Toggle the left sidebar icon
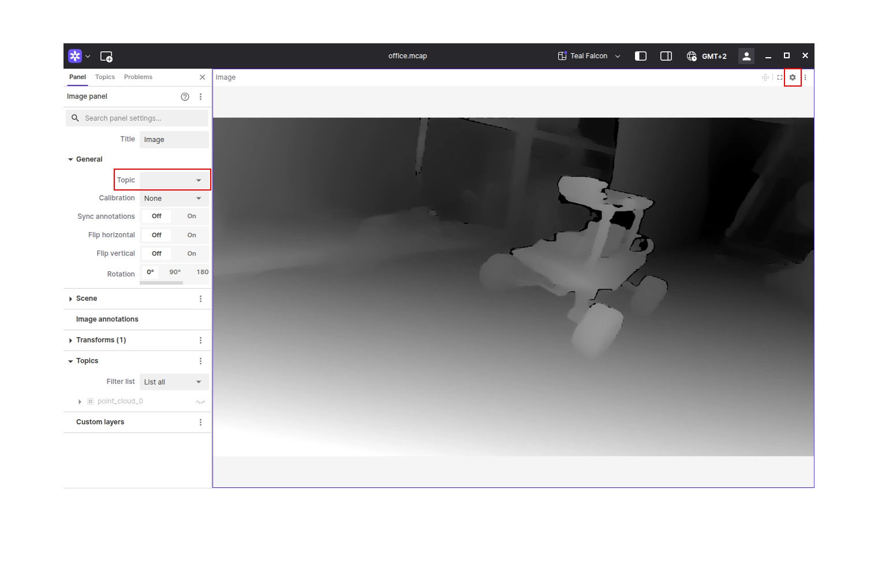The image size is (878, 575). tap(640, 56)
